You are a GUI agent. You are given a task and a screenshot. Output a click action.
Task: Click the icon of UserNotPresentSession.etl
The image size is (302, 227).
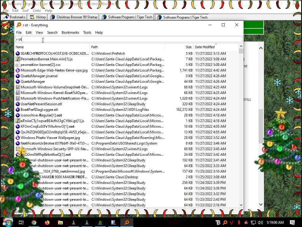pos(18,104)
